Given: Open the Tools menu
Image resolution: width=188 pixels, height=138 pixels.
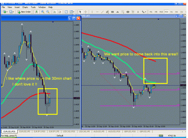Looking at the screenshot, I should tap(33, 7).
